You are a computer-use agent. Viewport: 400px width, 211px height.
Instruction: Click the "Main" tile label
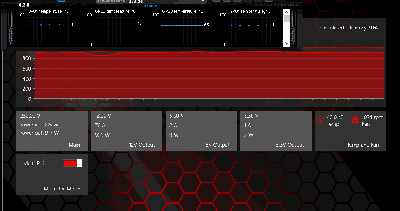click(74, 145)
